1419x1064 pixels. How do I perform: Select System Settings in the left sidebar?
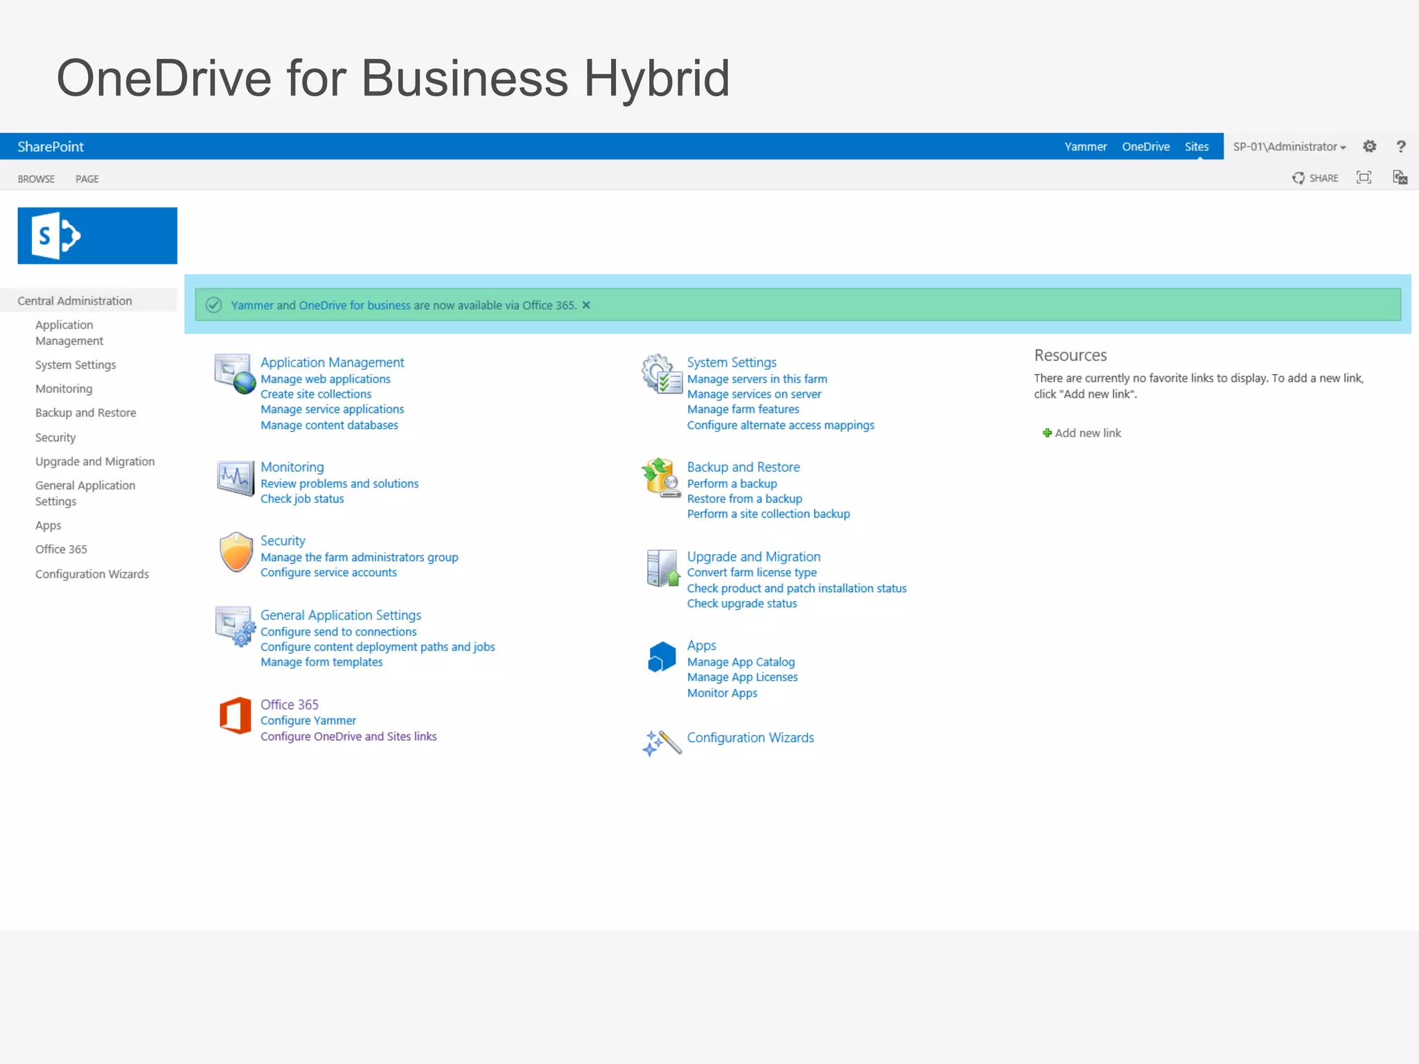[x=76, y=365]
